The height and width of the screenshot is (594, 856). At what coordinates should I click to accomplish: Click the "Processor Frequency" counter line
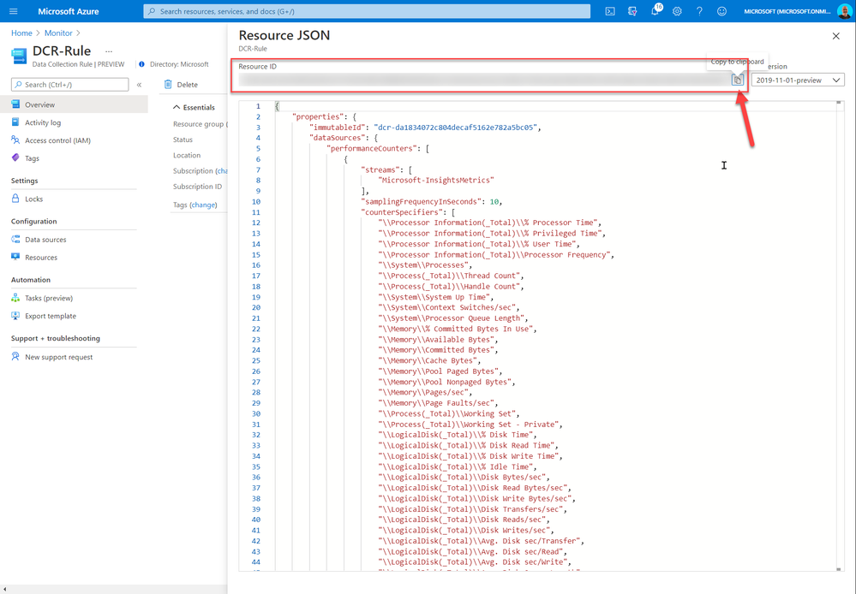click(496, 255)
